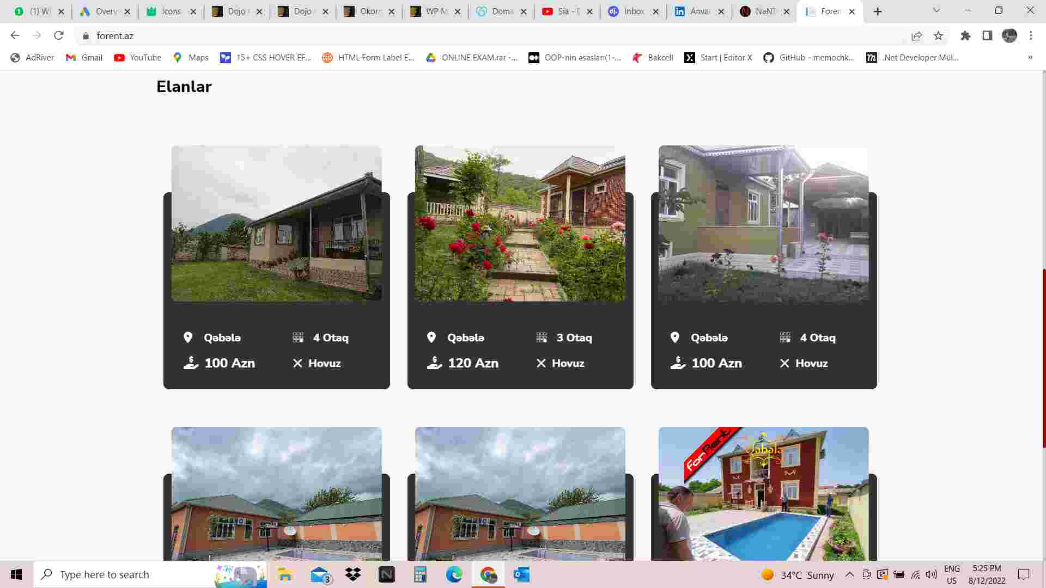Open a new tab with the plus button
Viewport: 1046px width, 588px height.
pos(878,11)
